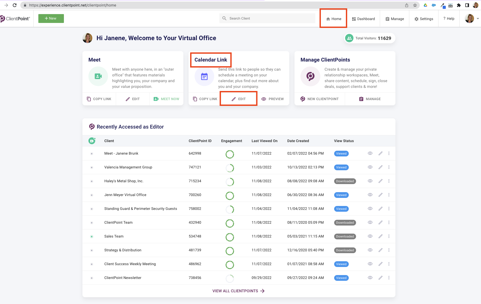Open more options for Valencia Management Group
Image resolution: width=481 pixels, height=304 pixels.
pos(389,167)
